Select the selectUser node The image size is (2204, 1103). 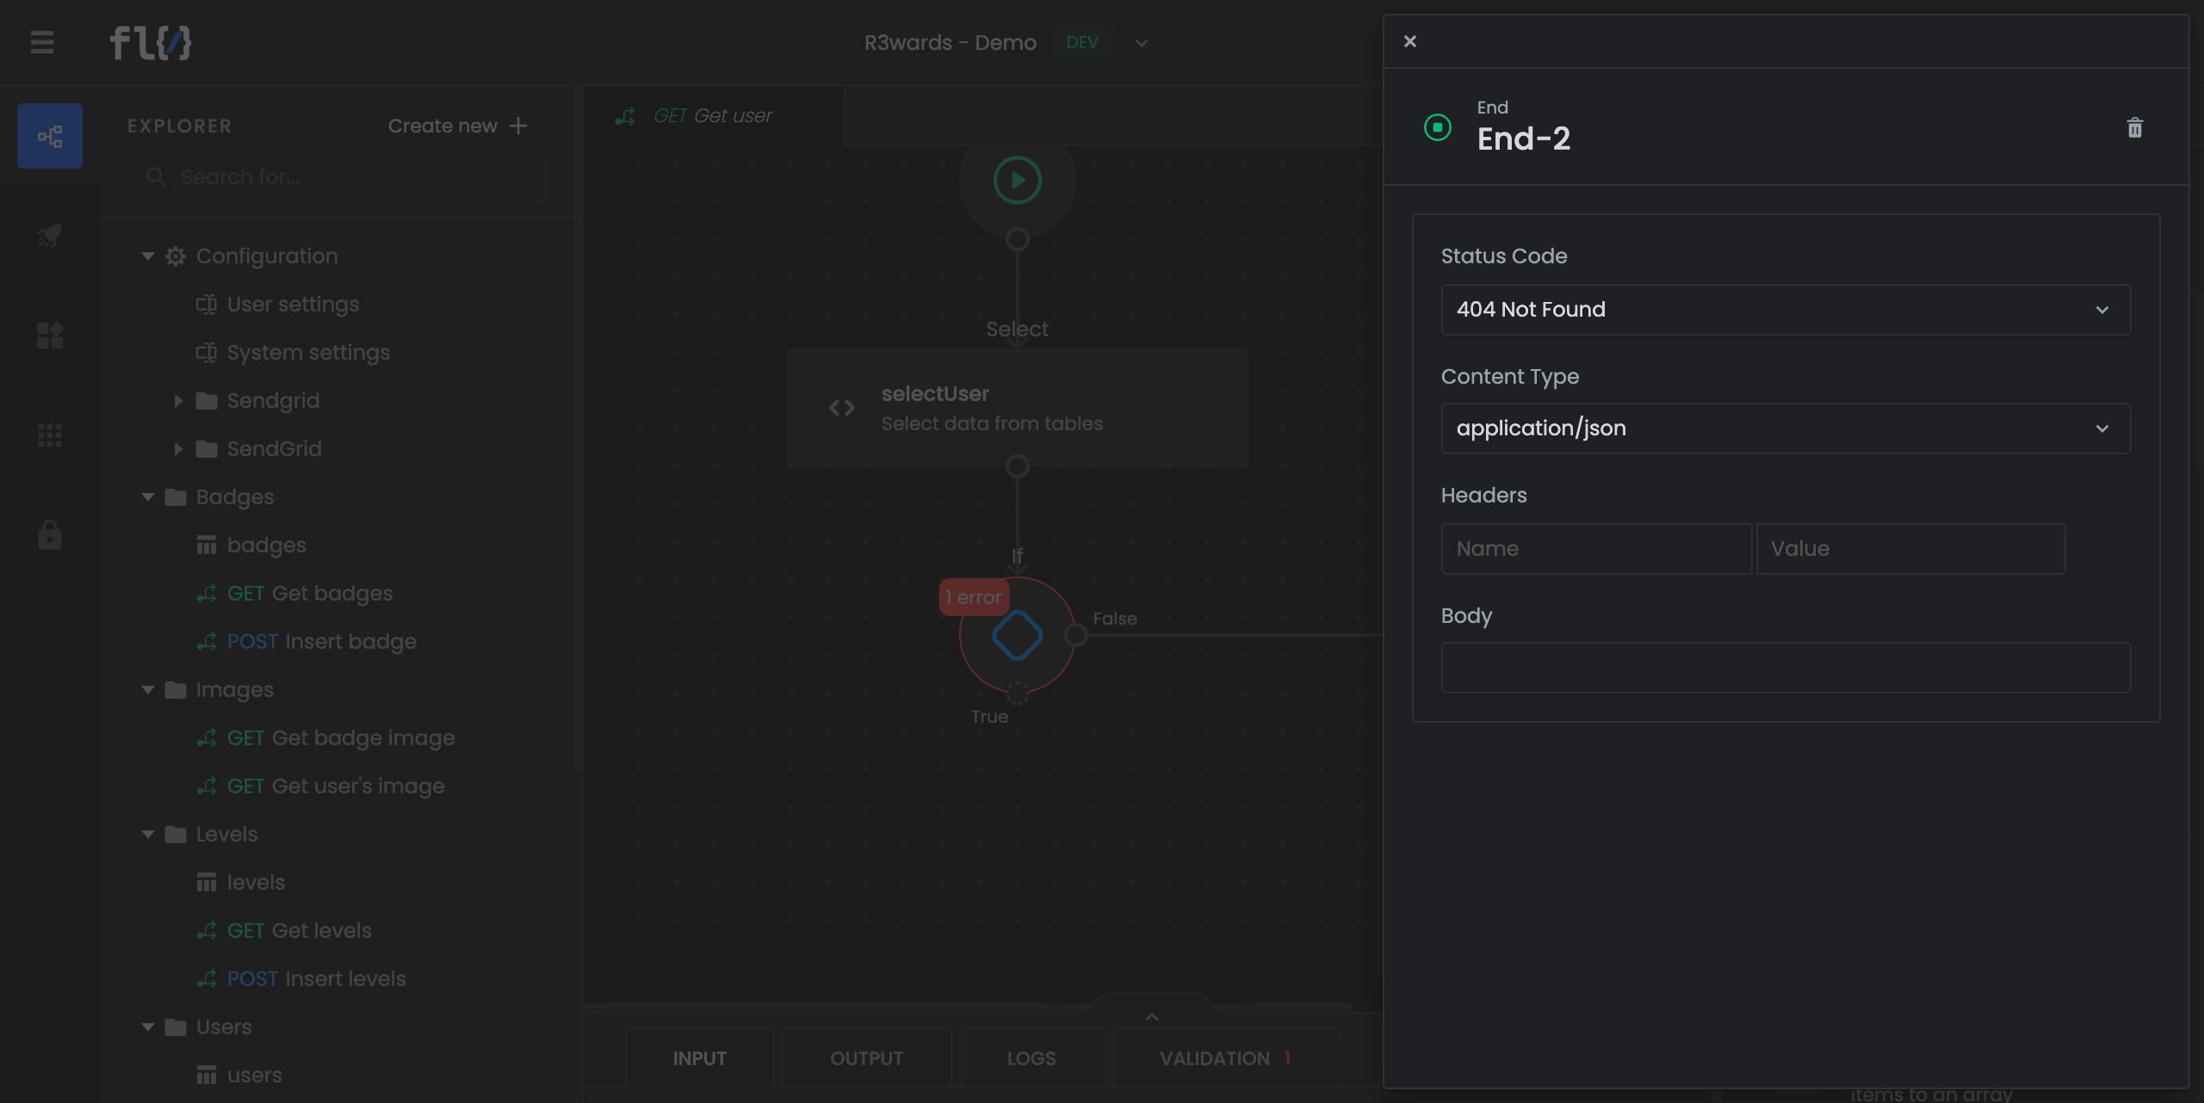coord(1017,408)
